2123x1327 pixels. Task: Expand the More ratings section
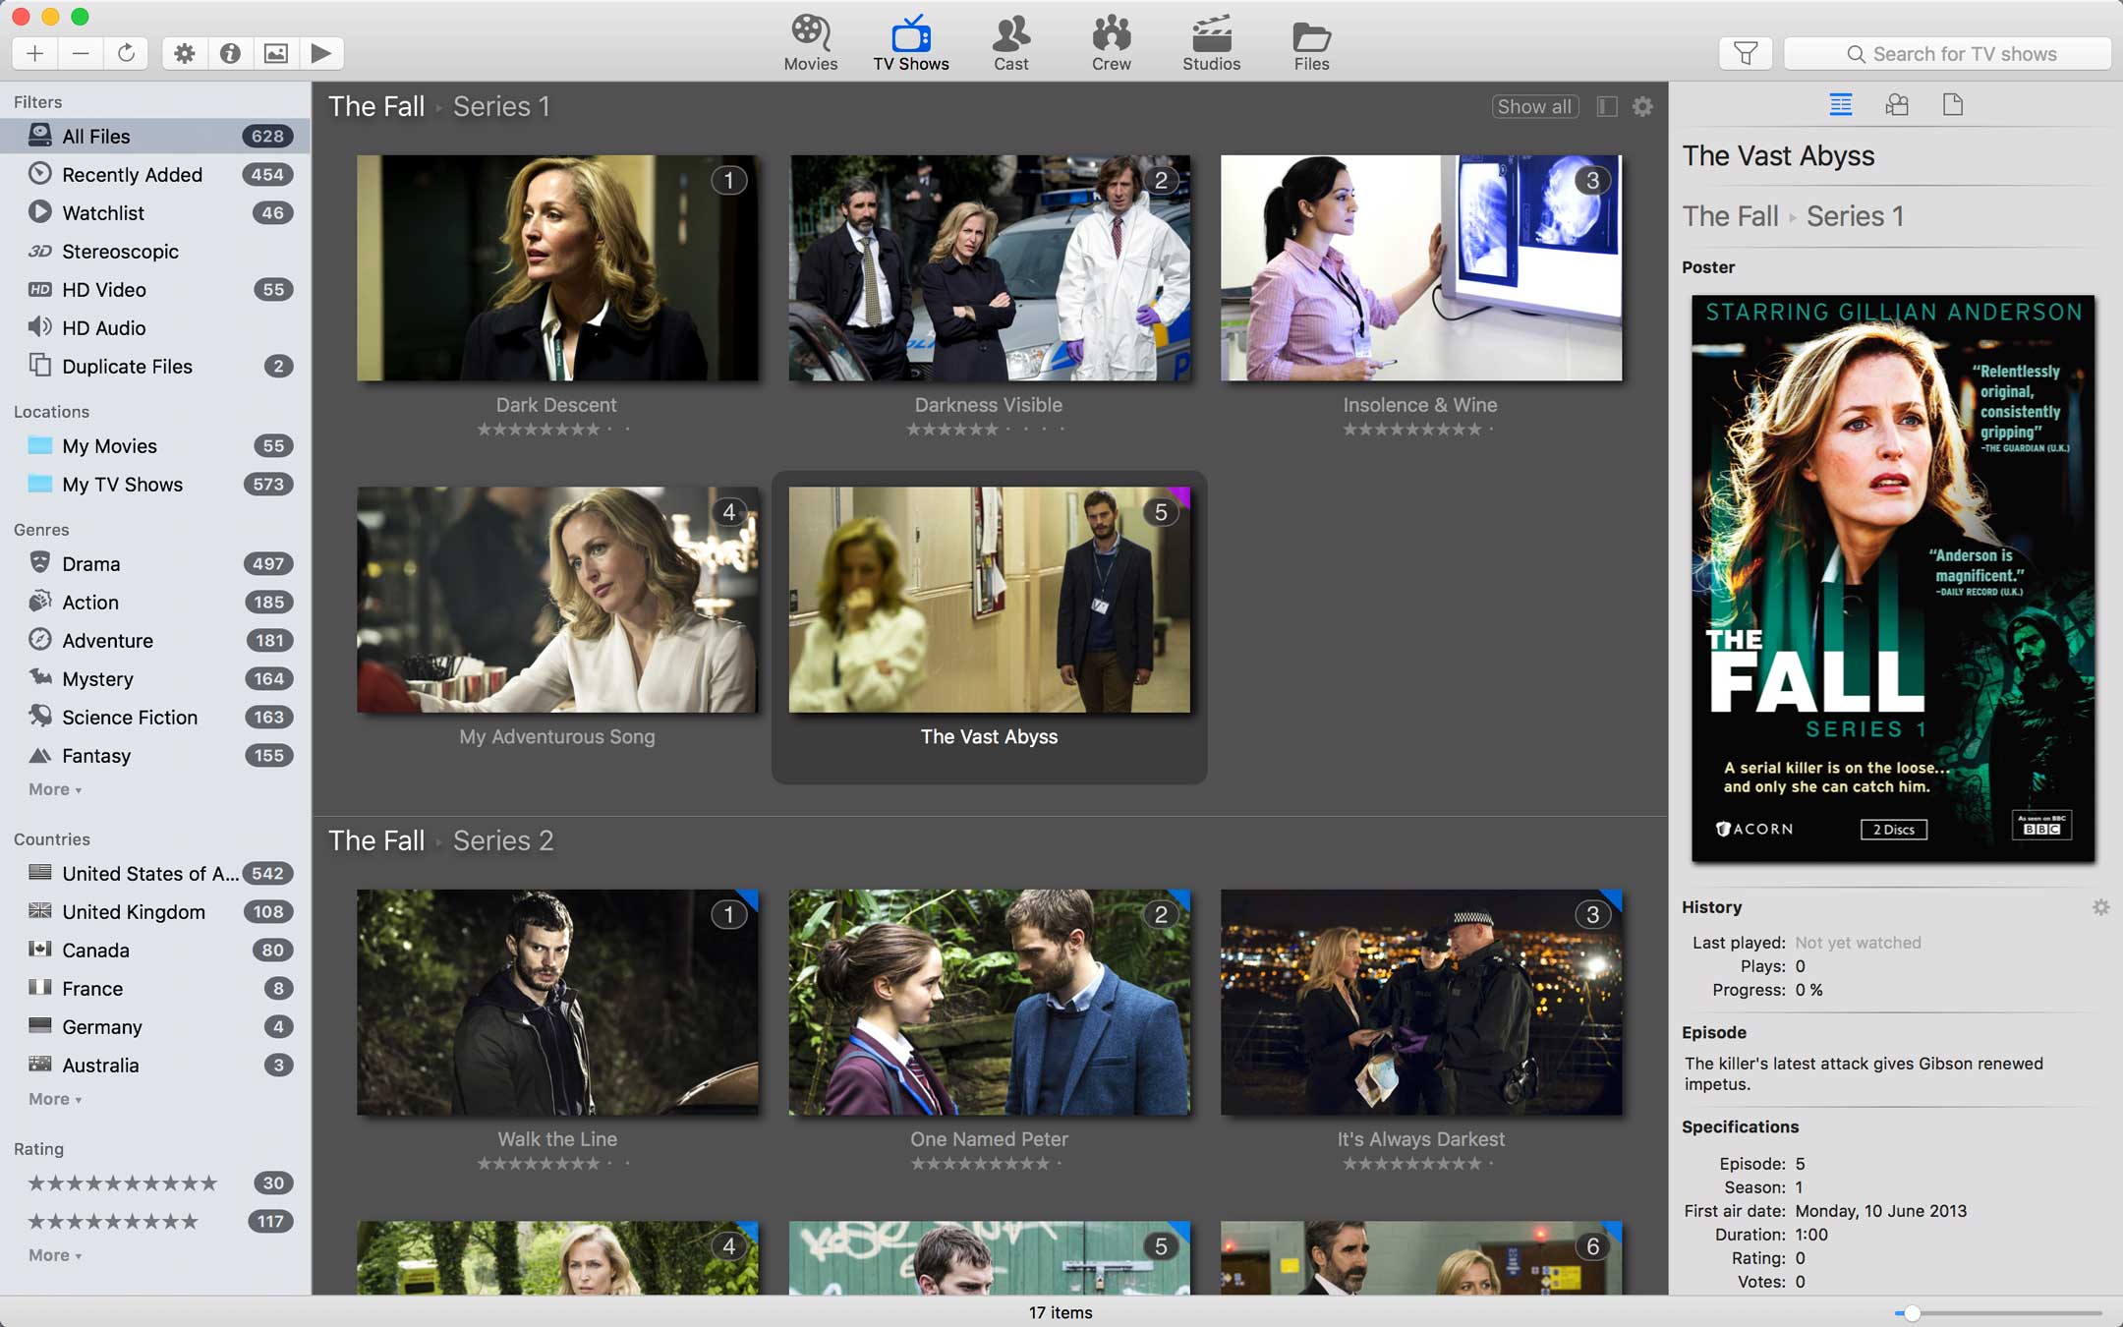(x=55, y=1255)
